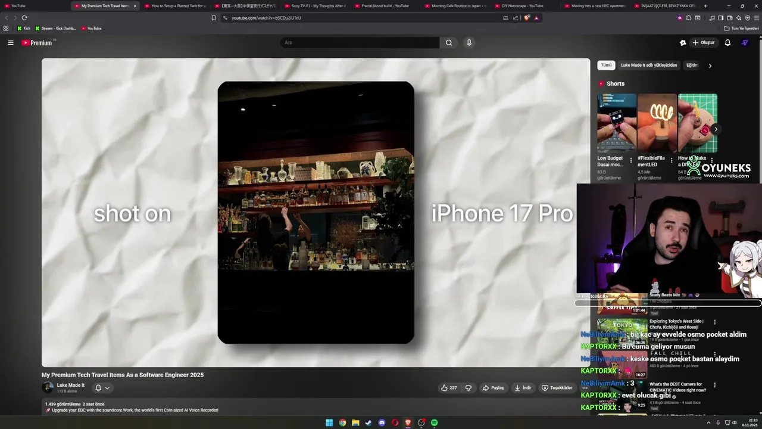Open 'Low Budget Dasai moc...' short thumbnail
The width and height of the screenshot is (762, 429).
pos(617,123)
